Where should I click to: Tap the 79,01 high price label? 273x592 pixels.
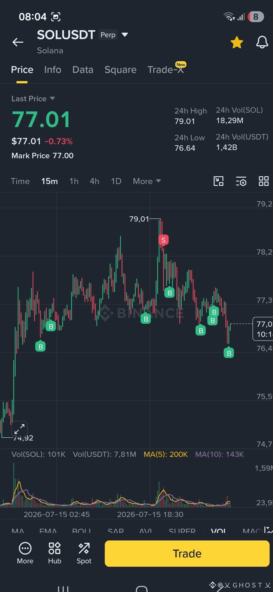click(139, 219)
